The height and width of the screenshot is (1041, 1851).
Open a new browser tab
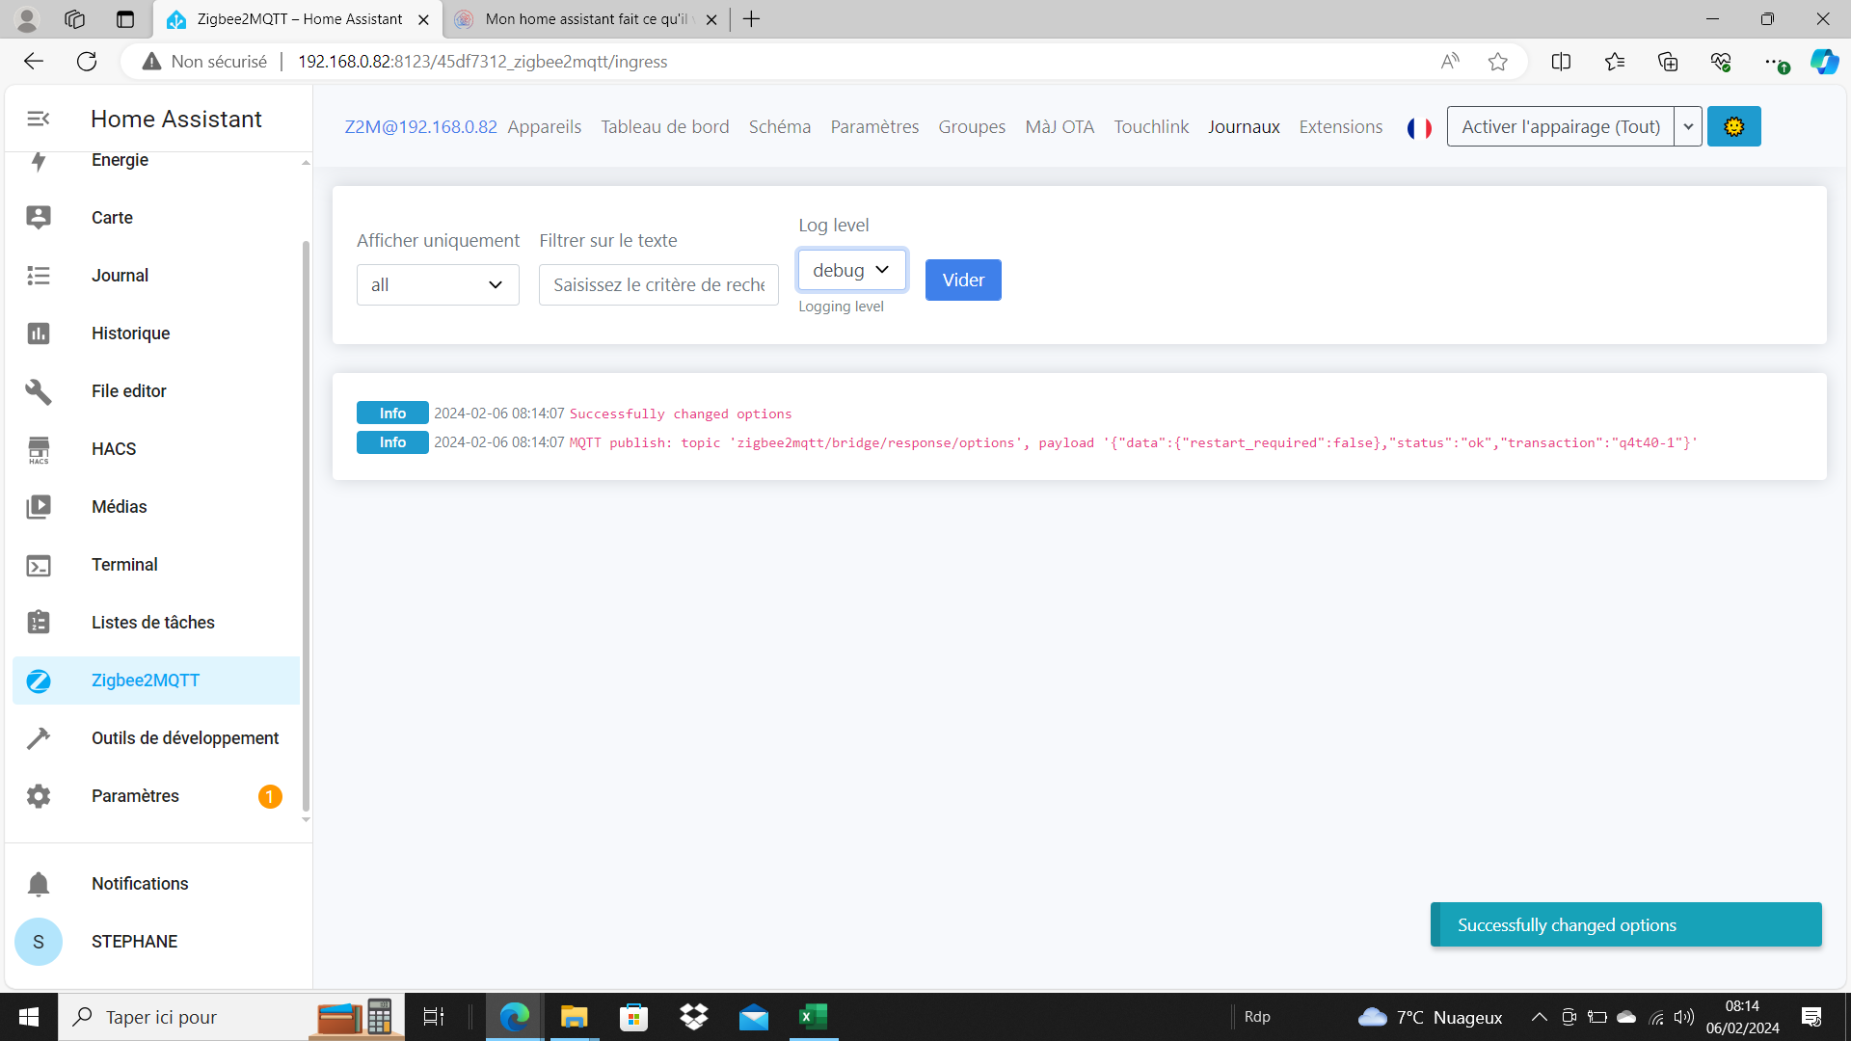pos(752,19)
